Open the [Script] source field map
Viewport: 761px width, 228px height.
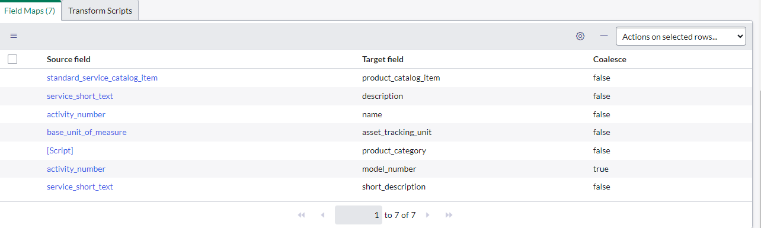60,150
